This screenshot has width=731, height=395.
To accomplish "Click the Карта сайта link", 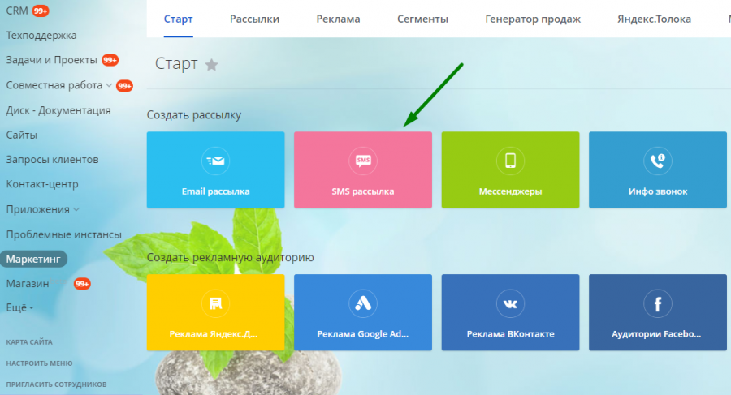I will pos(29,342).
